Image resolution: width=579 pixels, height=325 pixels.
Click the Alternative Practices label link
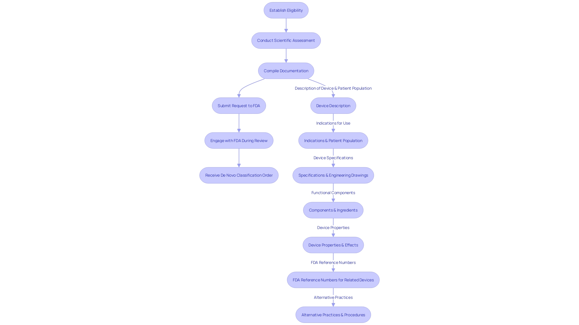pyautogui.click(x=333, y=297)
